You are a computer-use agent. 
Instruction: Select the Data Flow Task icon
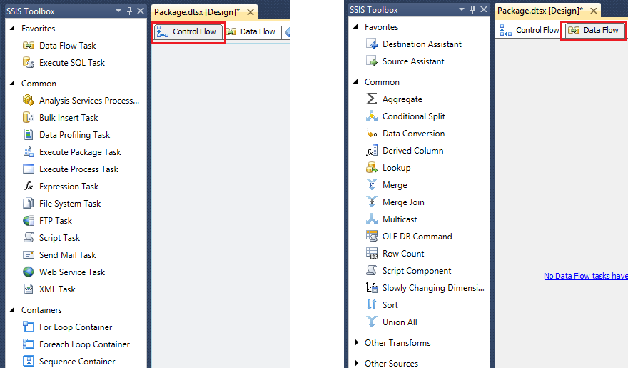click(x=29, y=46)
